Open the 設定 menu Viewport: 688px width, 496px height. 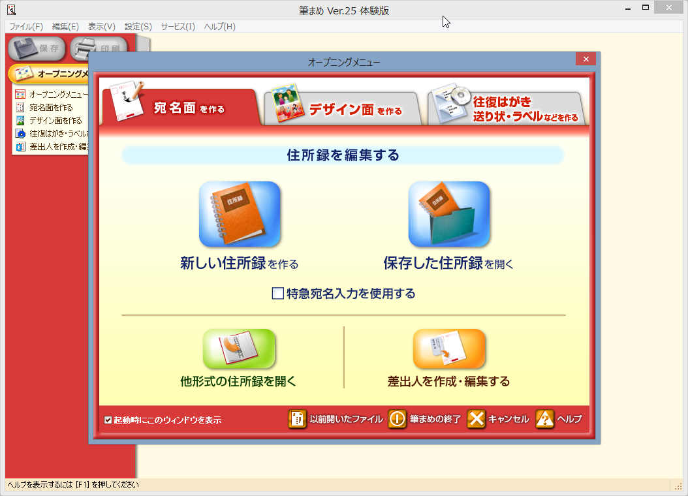coord(136,26)
